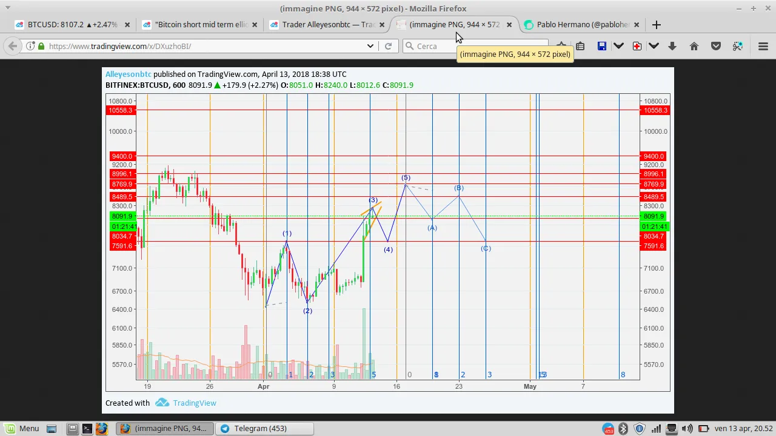Screen dimensions: 776x436
Task: Click the favicon of the BTCUSD tab
Action: pos(19,25)
